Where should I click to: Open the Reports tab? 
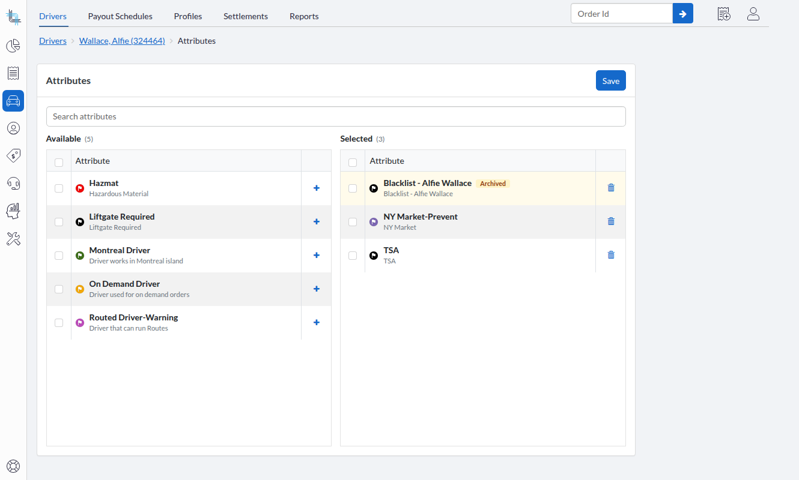(304, 16)
